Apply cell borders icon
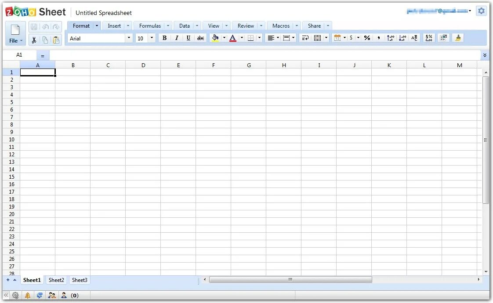Viewport: 493px width, 303px height. [250, 38]
